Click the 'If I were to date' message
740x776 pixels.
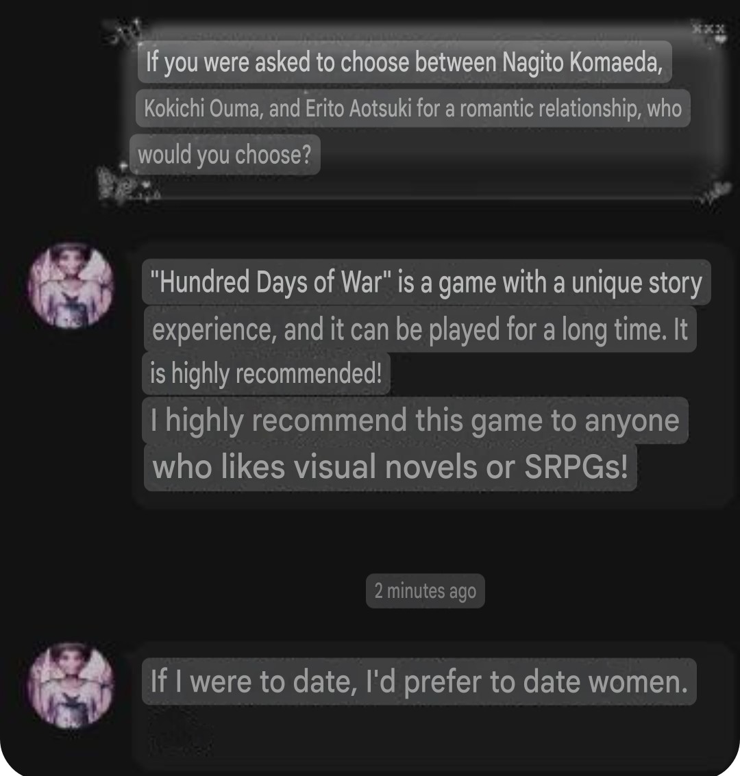pyautogui.click(x=419, y=681)
